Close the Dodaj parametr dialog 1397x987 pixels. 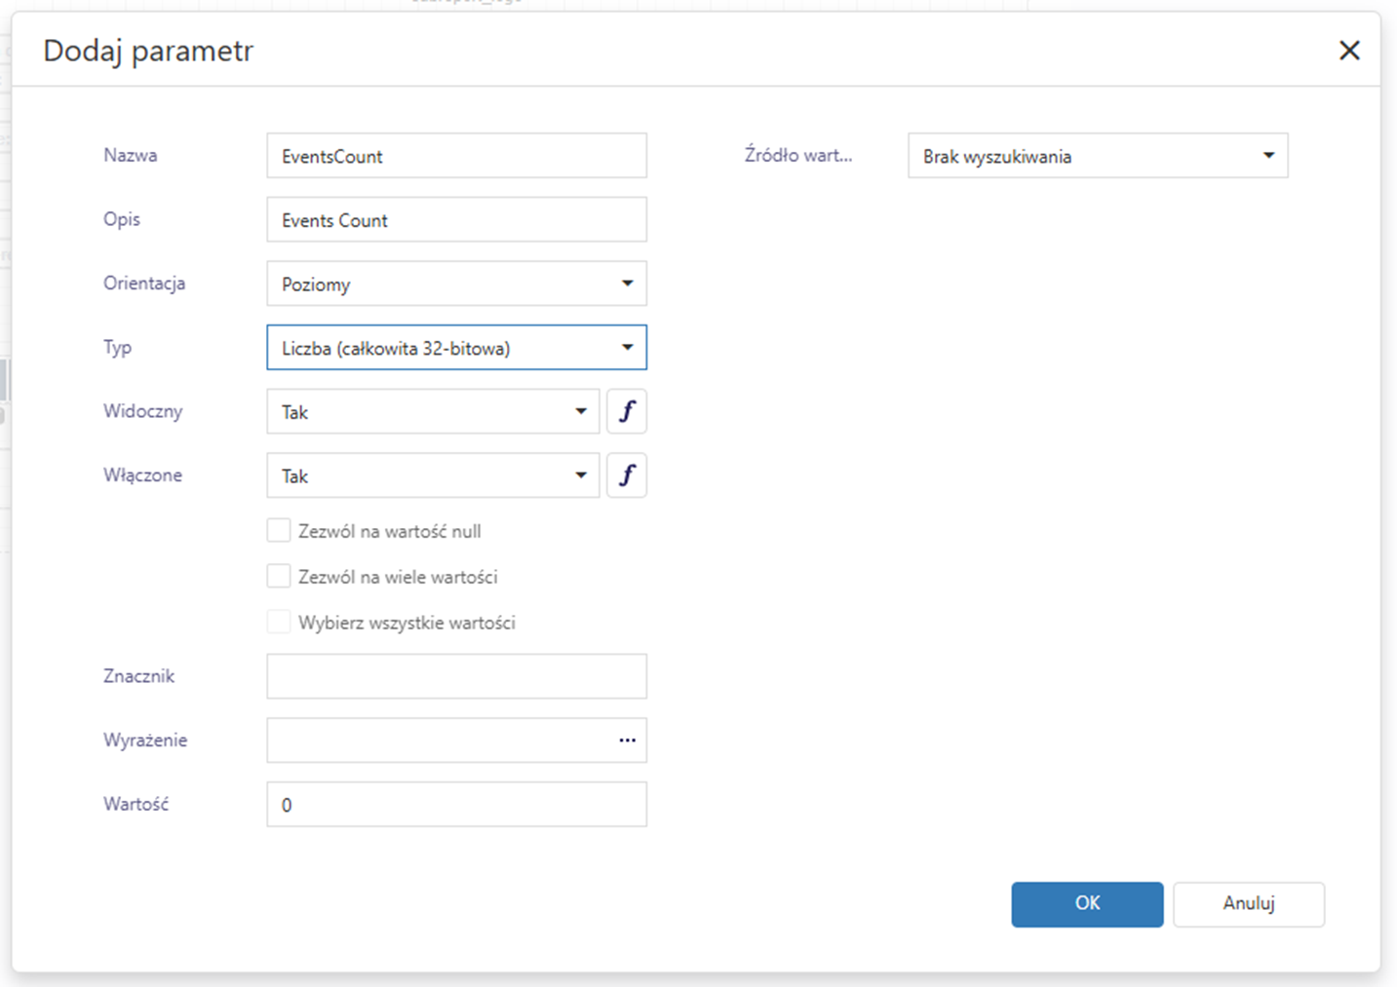click(1349, 51)
